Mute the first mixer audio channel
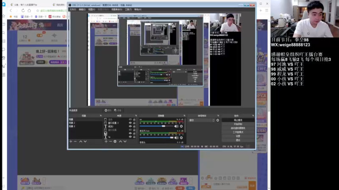 [x=176, y=126]
